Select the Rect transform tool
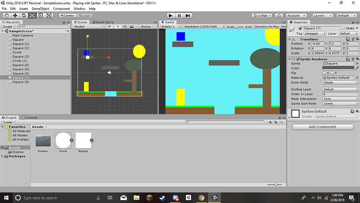 [x=40, y=15]
